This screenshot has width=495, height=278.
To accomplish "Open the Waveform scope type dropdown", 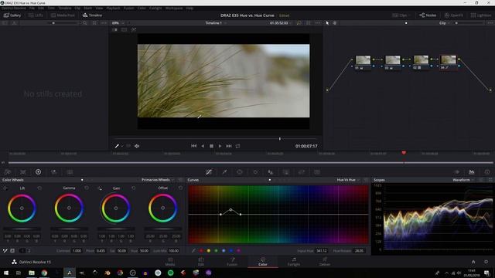I will point(463,180).
